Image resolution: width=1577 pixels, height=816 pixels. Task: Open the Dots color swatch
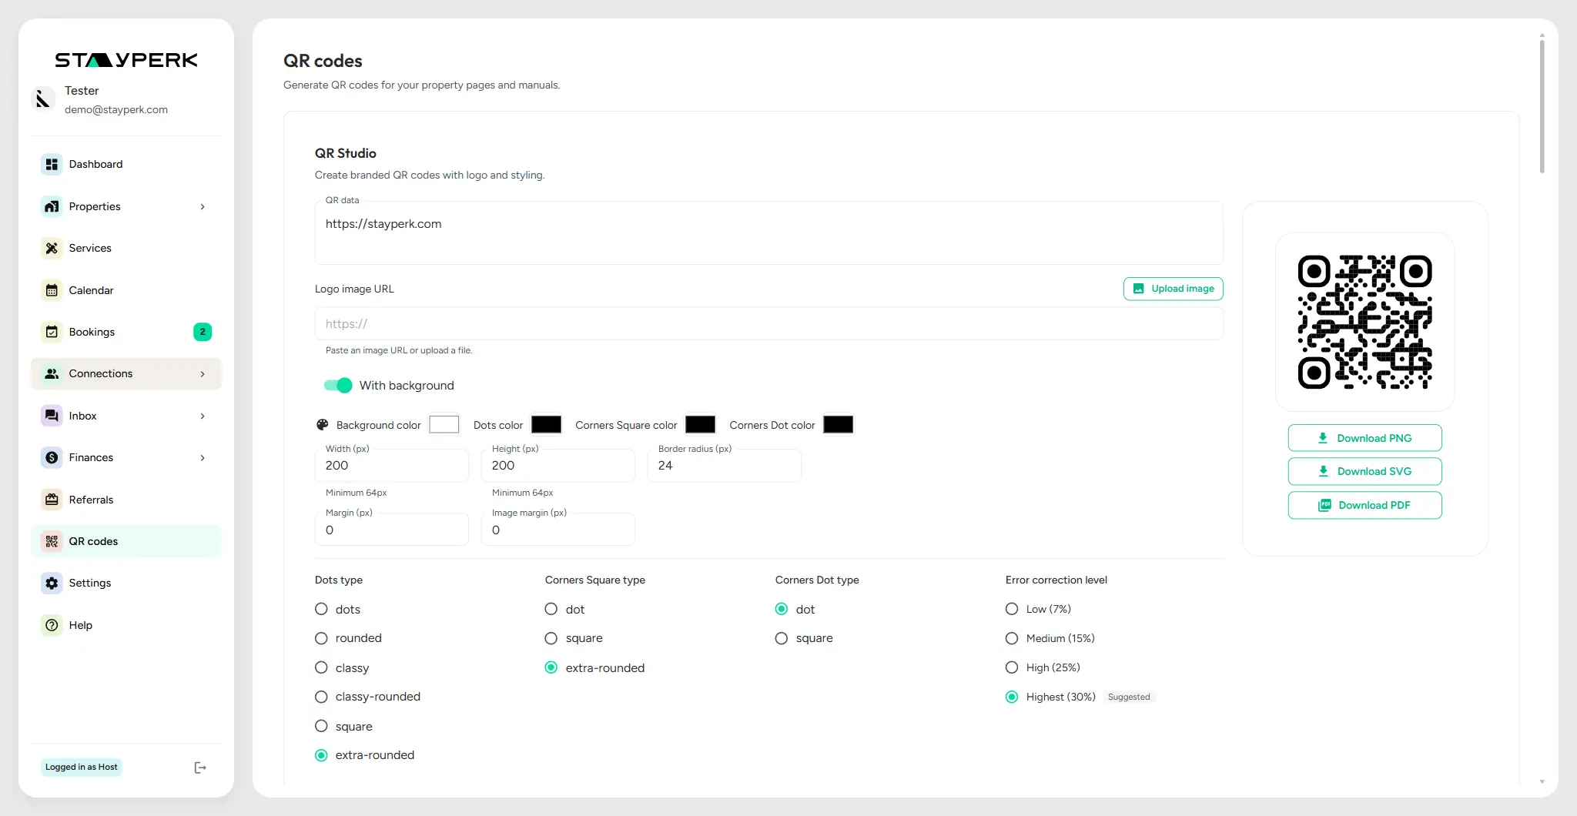[x=546, y=424]
